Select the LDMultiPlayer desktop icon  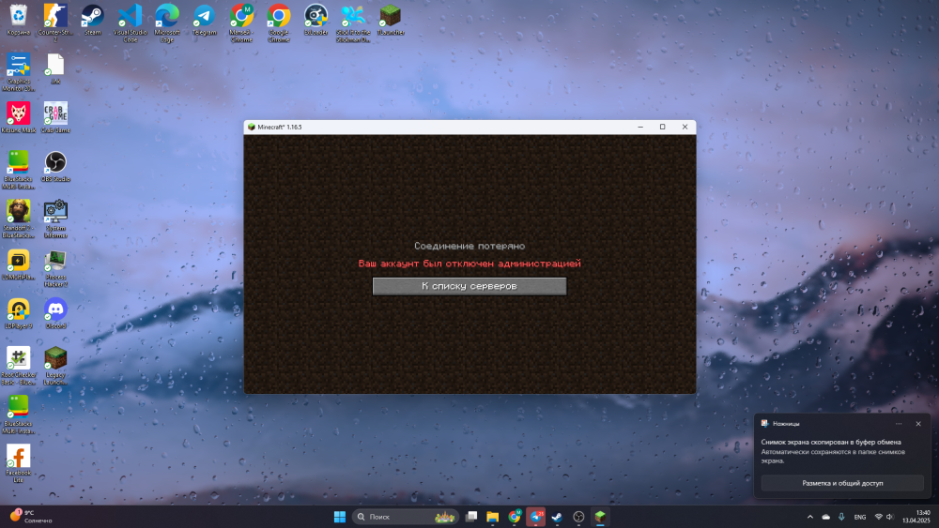[19, 264]
